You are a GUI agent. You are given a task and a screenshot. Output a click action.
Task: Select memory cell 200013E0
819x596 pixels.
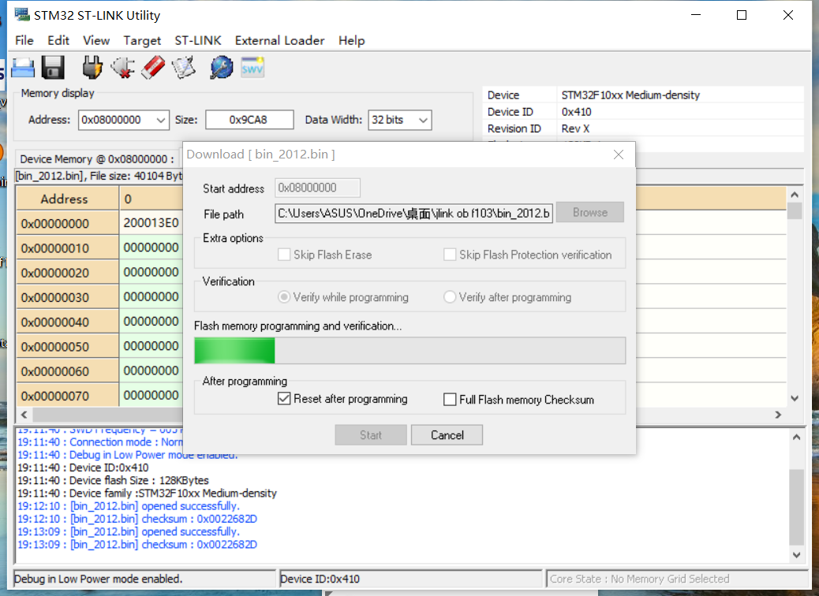coord(151,223)
